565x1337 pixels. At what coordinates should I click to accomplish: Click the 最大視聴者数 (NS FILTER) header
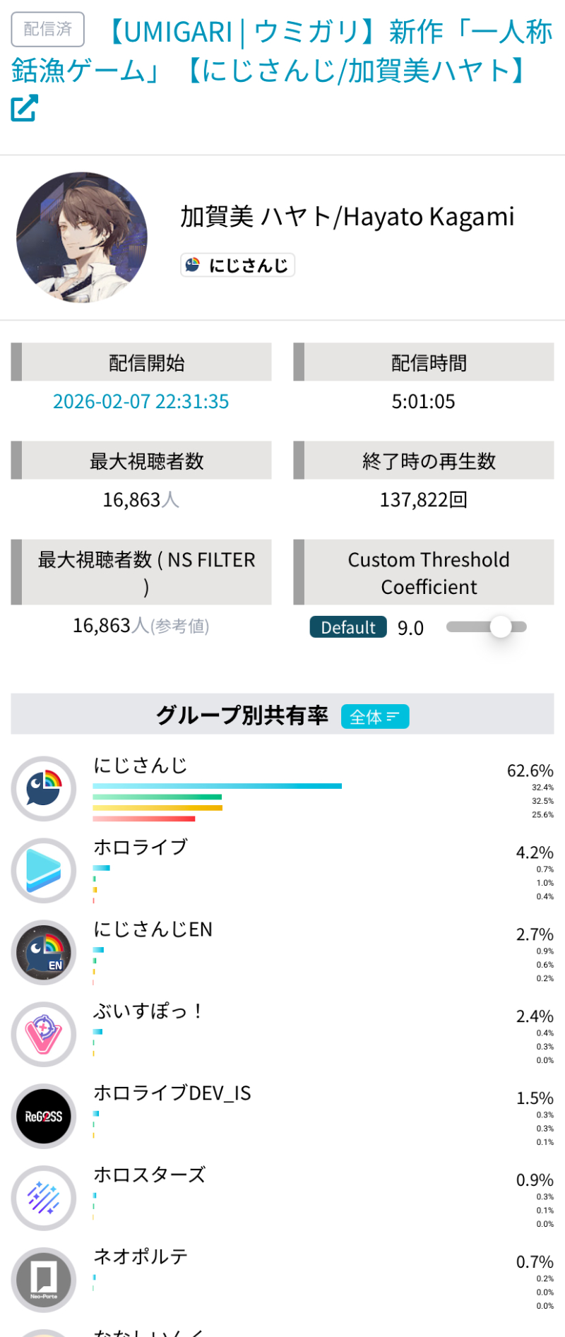146,572
